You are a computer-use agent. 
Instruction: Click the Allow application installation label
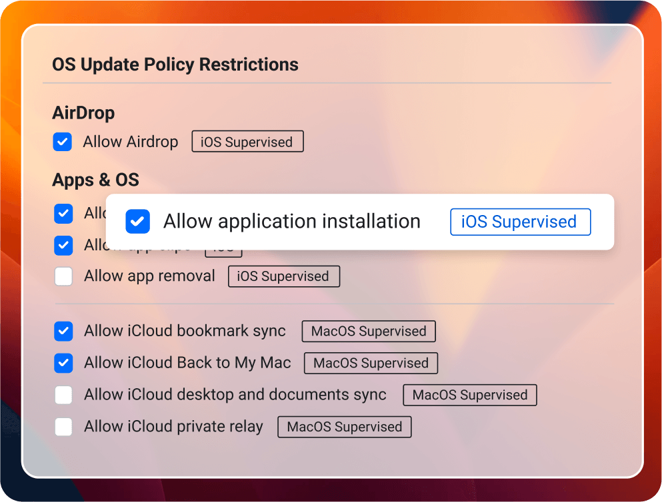(292, 221)
